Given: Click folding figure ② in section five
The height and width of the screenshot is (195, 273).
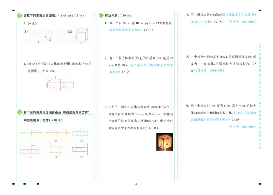Looking at the screenshot, I should coord(58,133).
